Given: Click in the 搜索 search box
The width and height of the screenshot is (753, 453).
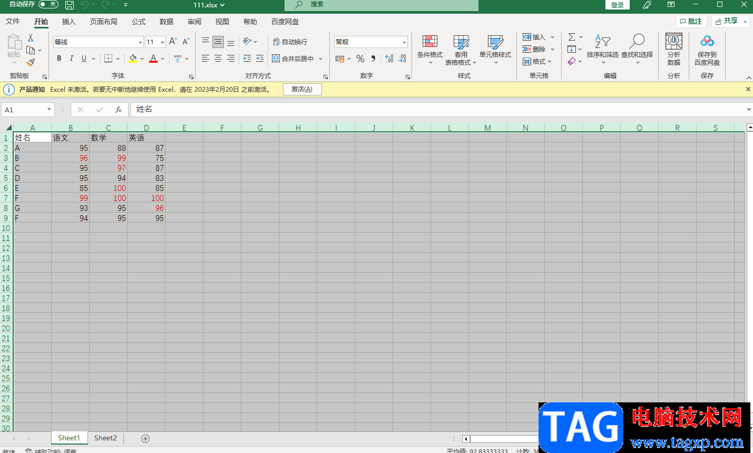Looking at the screenshot, I should pyautogui.click(x=382, y=5).
